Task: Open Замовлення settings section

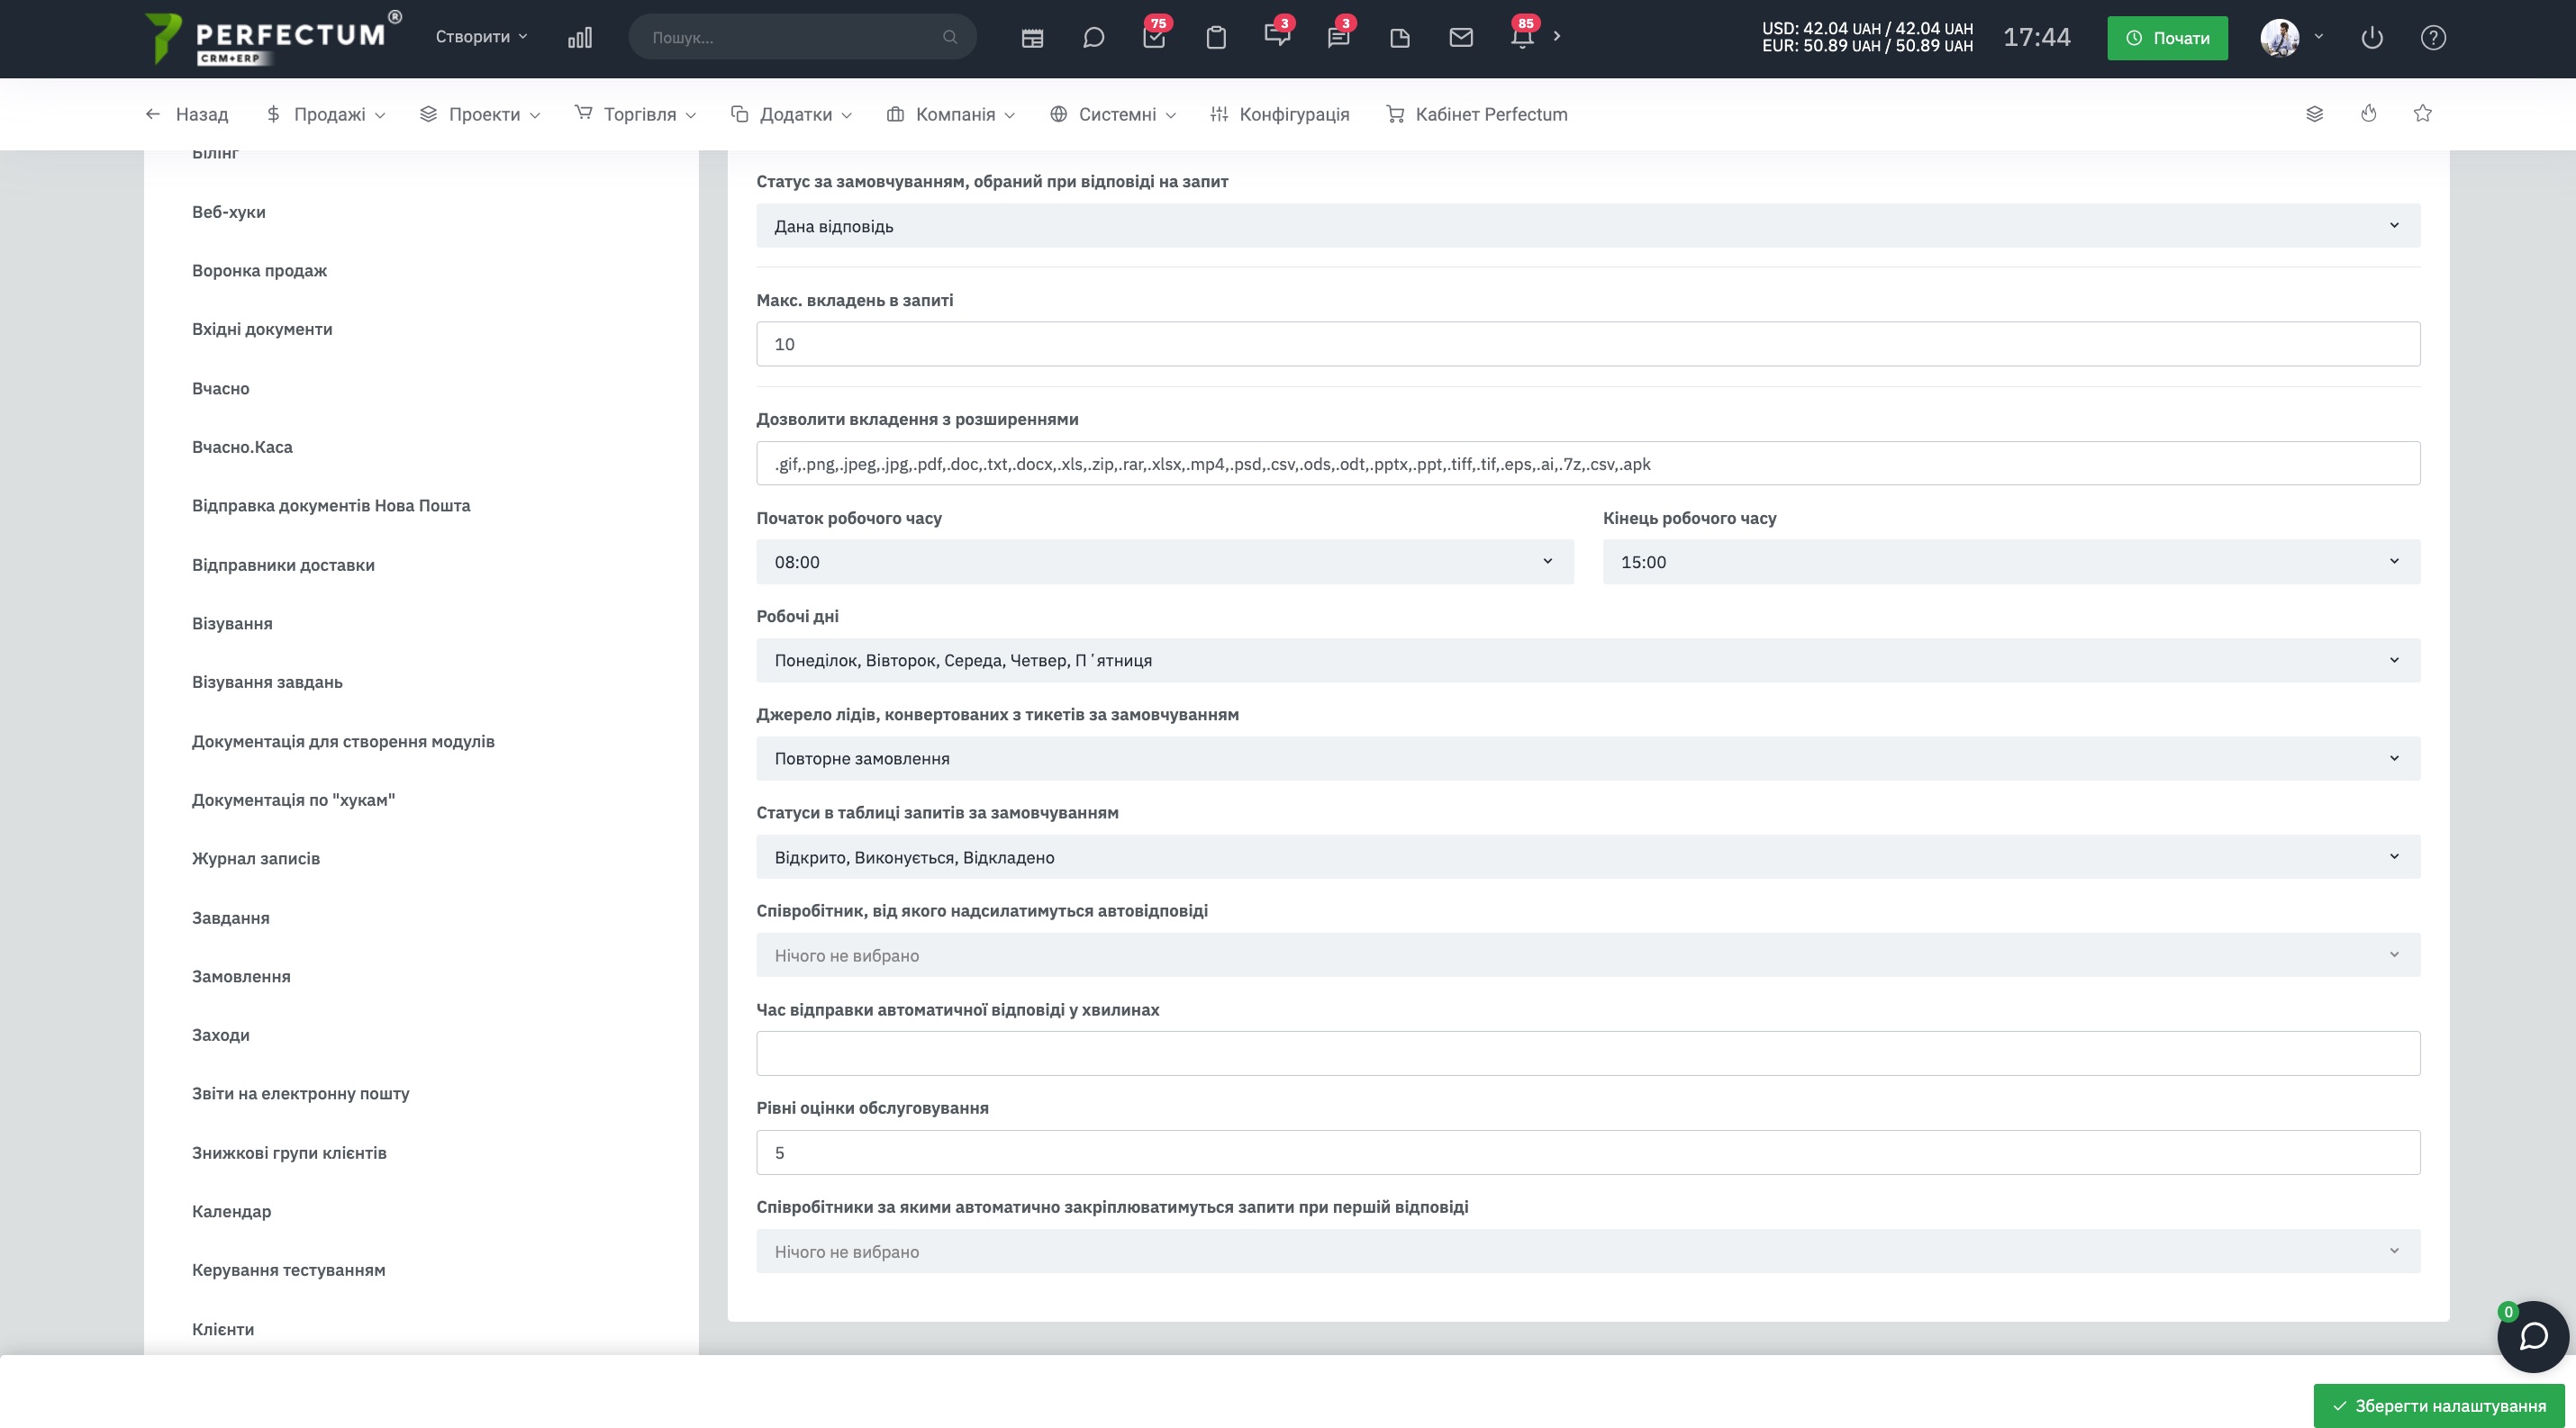Action: [x=241, y=976]
